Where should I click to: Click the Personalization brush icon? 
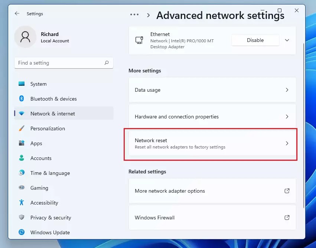[x=22, y=128]
